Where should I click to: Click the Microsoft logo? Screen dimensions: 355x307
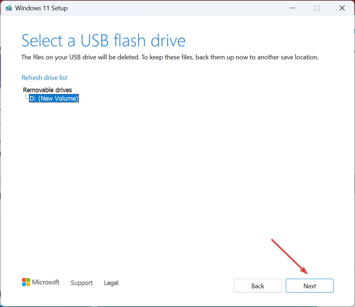point(41,282)
